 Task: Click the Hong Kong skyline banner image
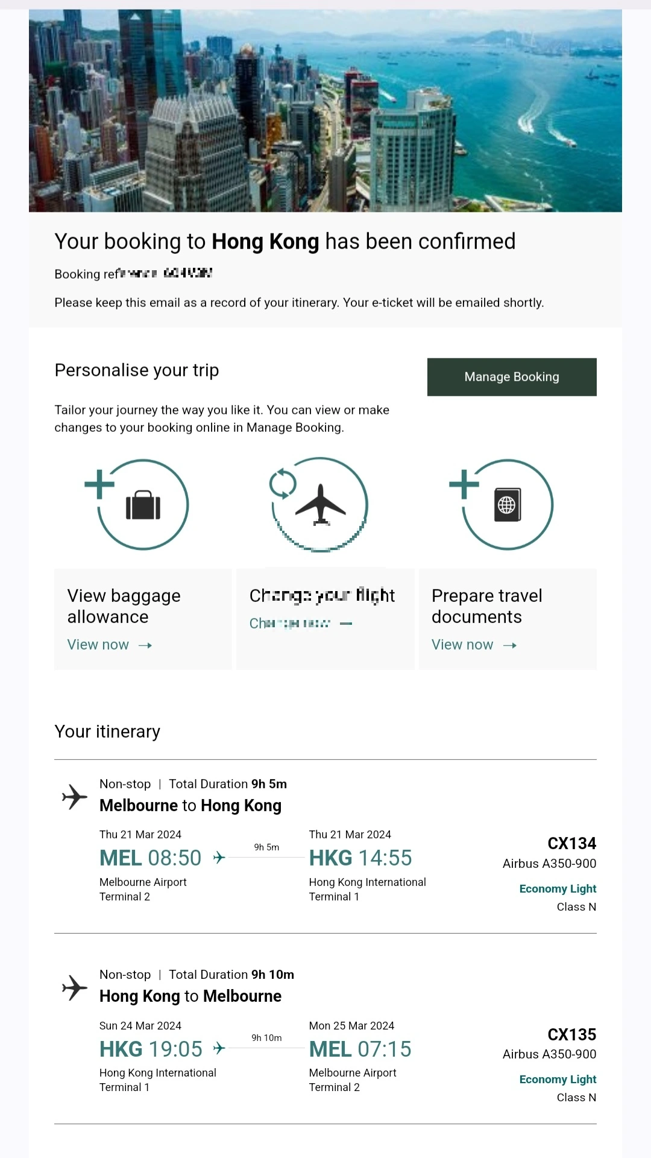(x=325, y=110)
